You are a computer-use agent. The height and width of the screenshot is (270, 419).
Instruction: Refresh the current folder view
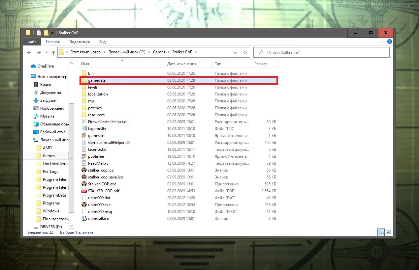click(x=245, y=52)
